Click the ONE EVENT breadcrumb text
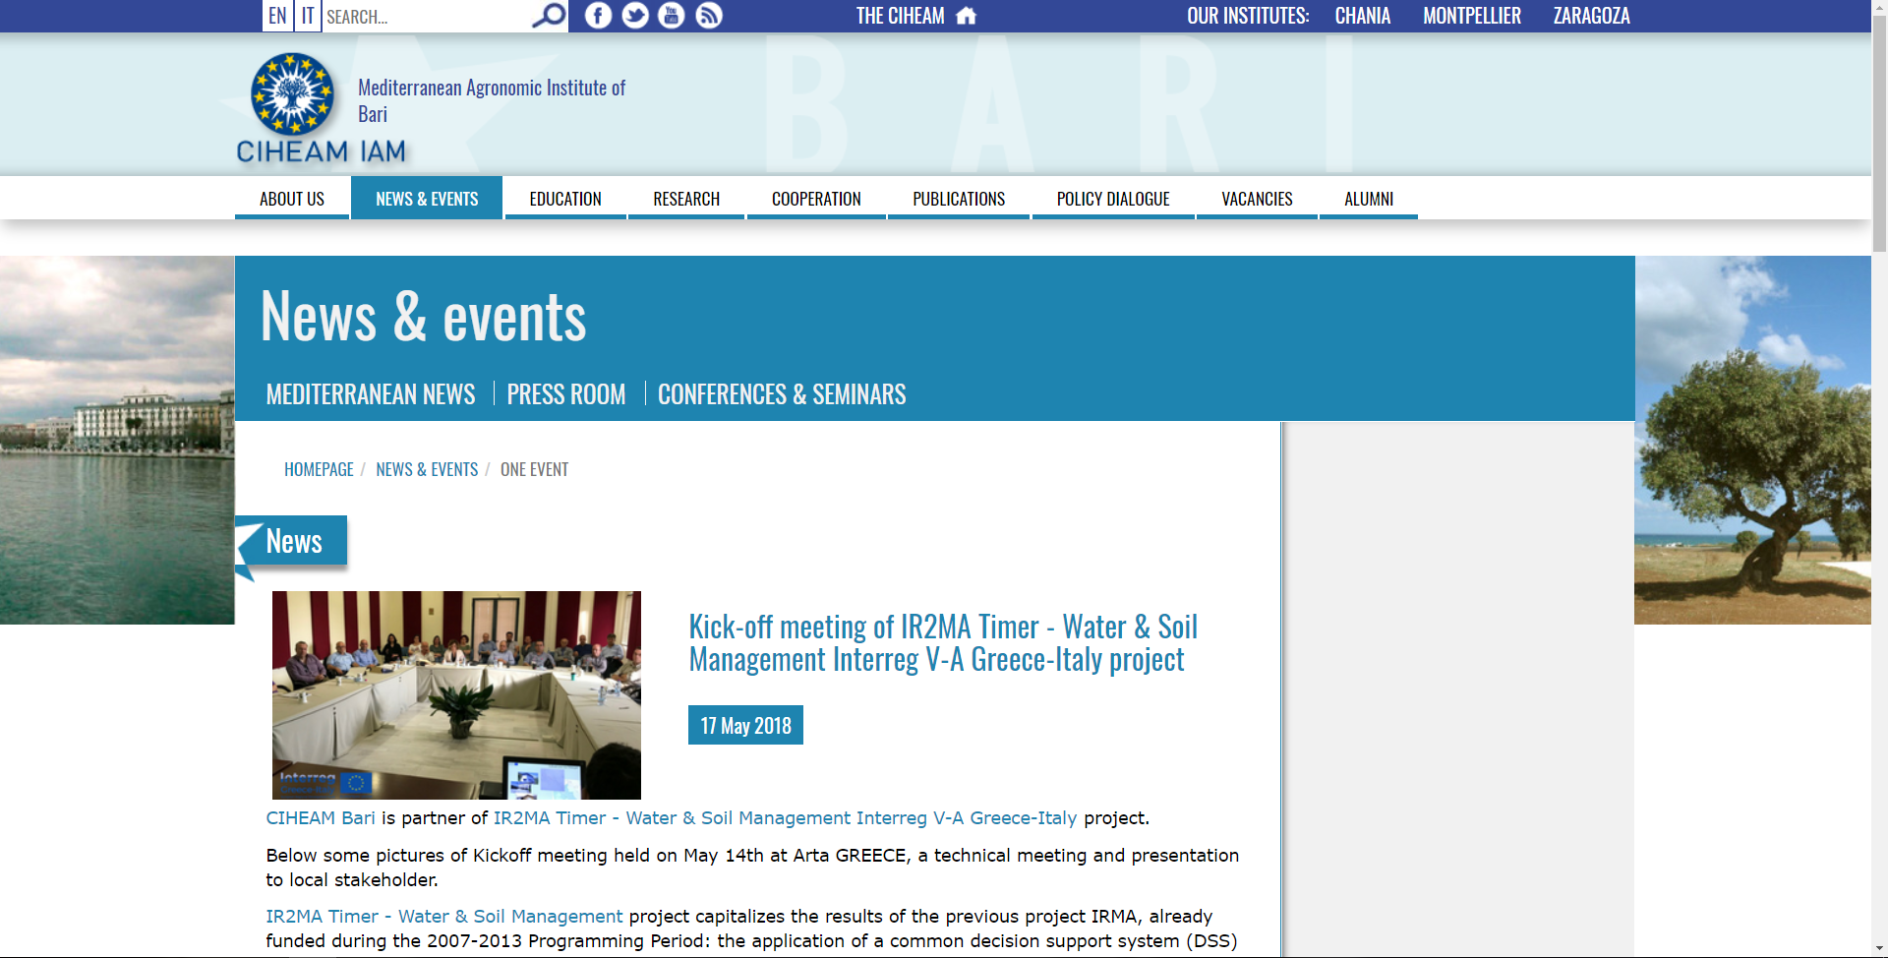Image resolution: width=1888 pixels, height=958 pixels. click(534, 469)
